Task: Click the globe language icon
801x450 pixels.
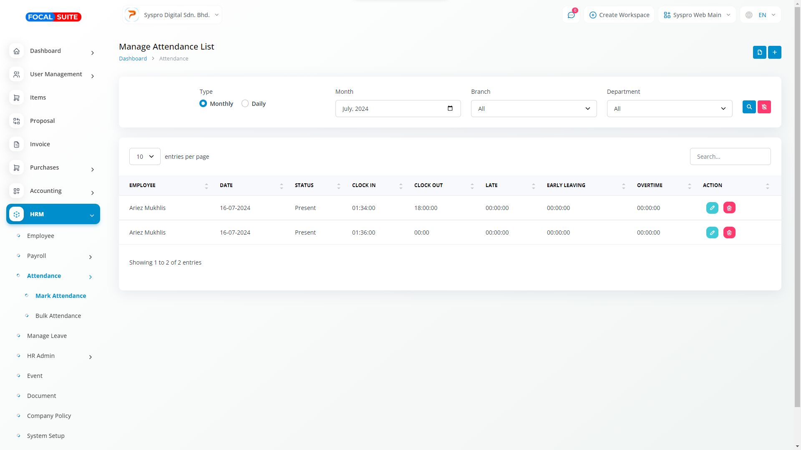Action: [x=749, y=15]
